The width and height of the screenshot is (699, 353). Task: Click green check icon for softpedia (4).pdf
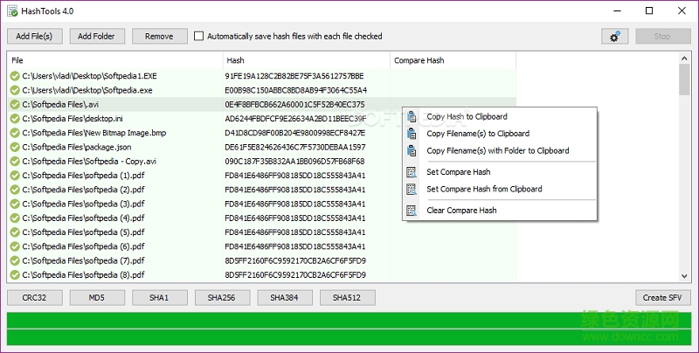pos(15,218)
